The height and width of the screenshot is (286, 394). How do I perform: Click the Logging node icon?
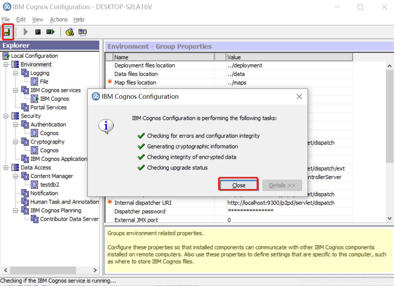(25, 73)
